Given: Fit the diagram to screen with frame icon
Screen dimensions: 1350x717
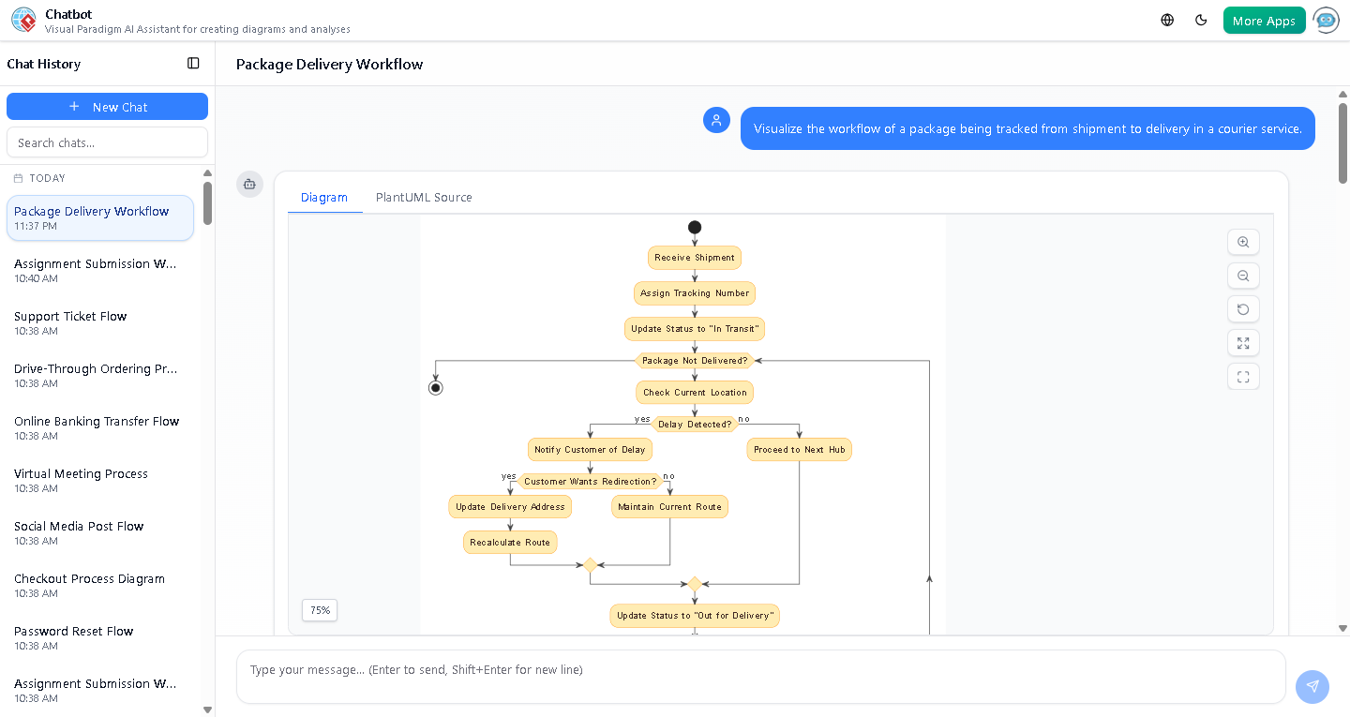Looking at the screenshot, I should 1243,376.
